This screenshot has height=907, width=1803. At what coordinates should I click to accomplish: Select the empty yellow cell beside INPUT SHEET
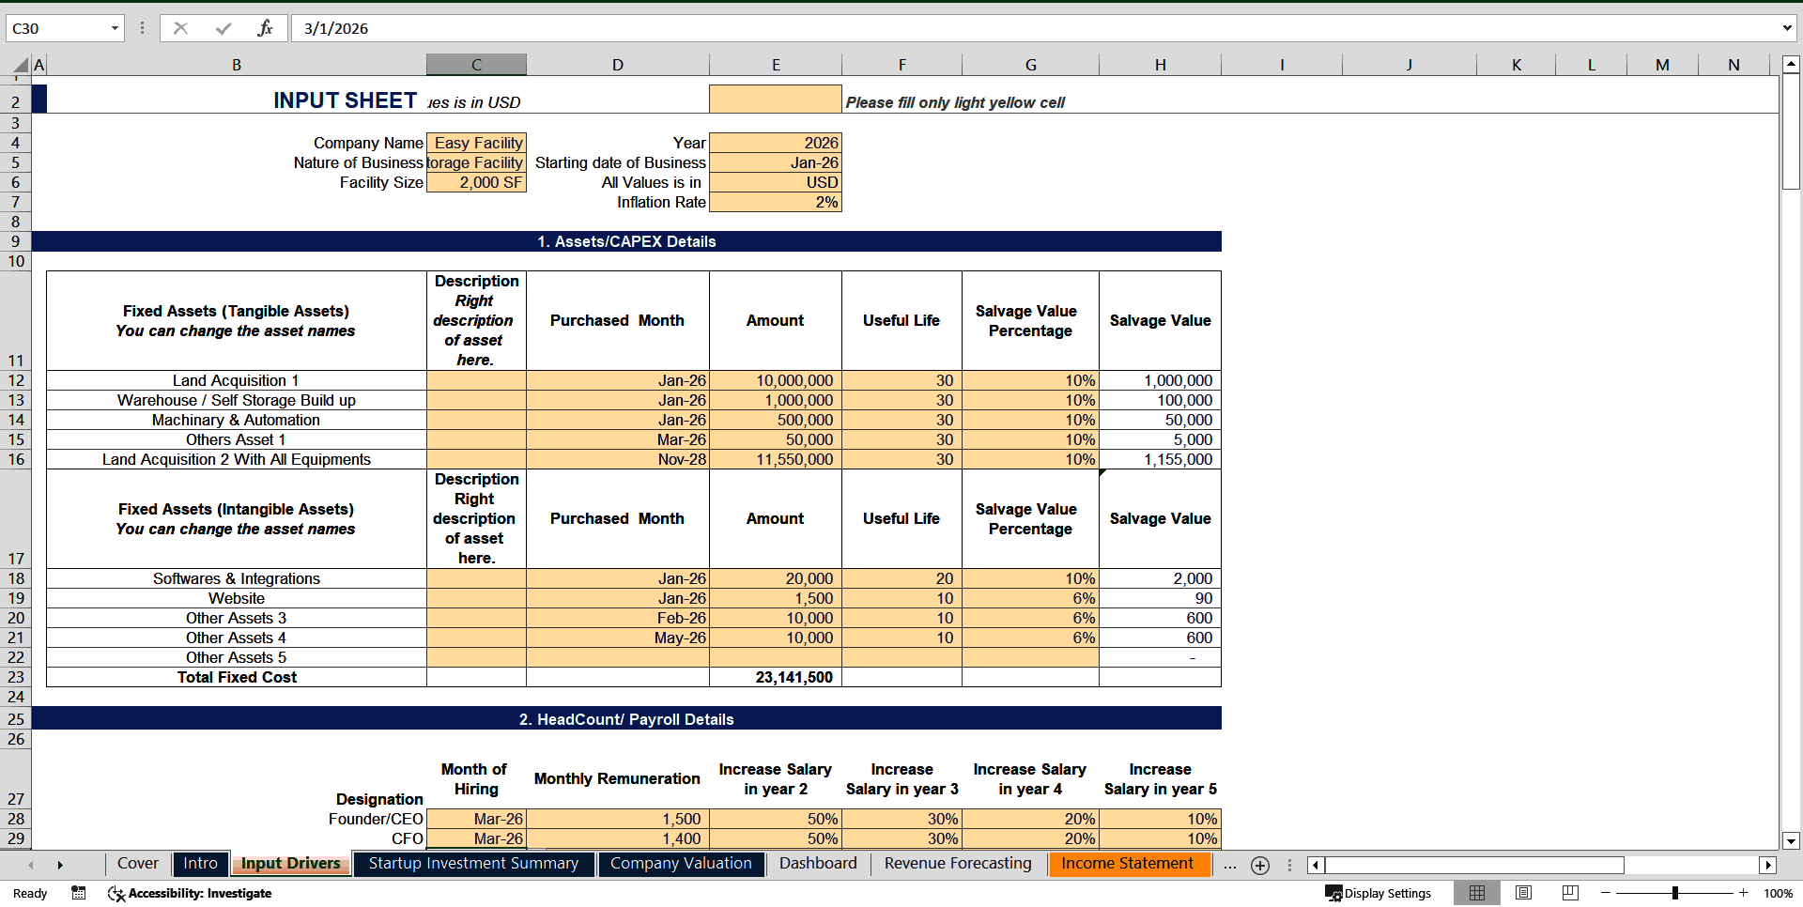click(x=776, y=100)
